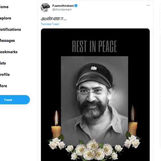Screen dimensions: 161x161
Task: Expand the More menu in sidebar
Action: tap(3, 86)
